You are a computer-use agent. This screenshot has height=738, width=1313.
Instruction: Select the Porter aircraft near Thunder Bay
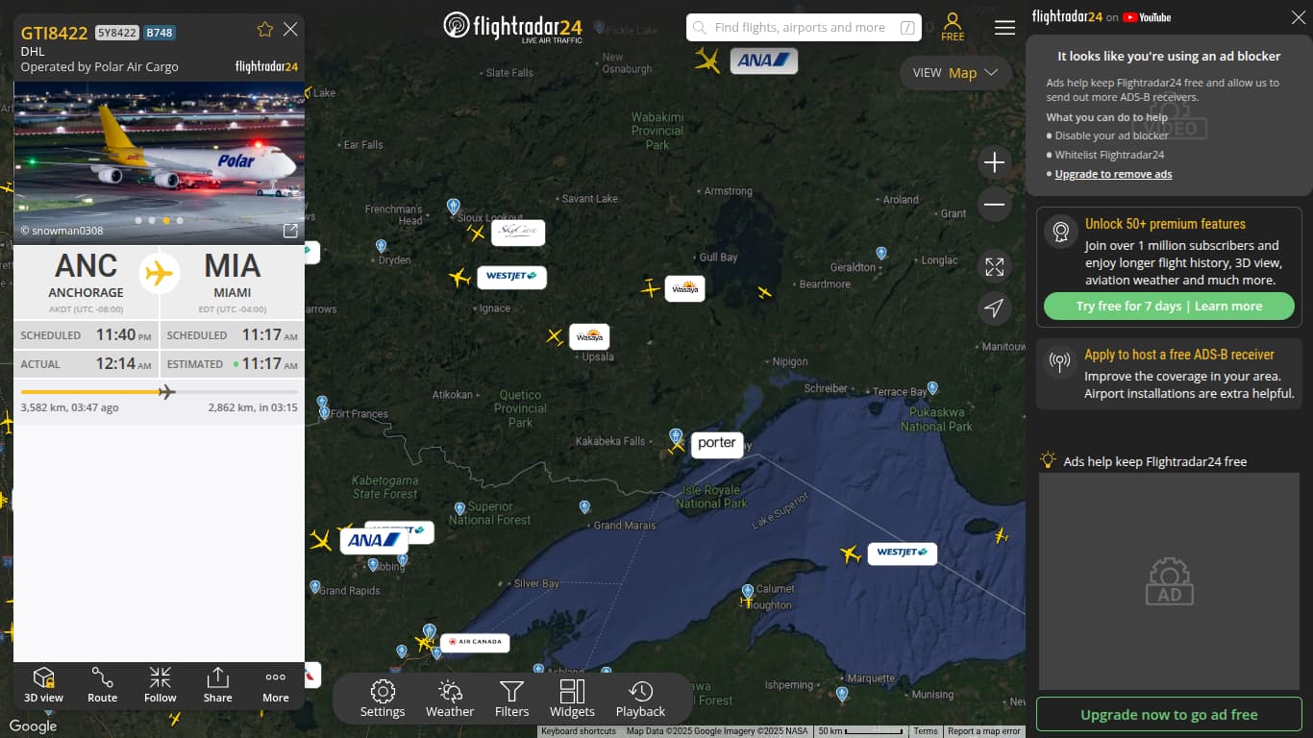[677, 445]
